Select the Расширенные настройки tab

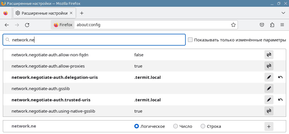pyautogui.click(x=44, y=13)
